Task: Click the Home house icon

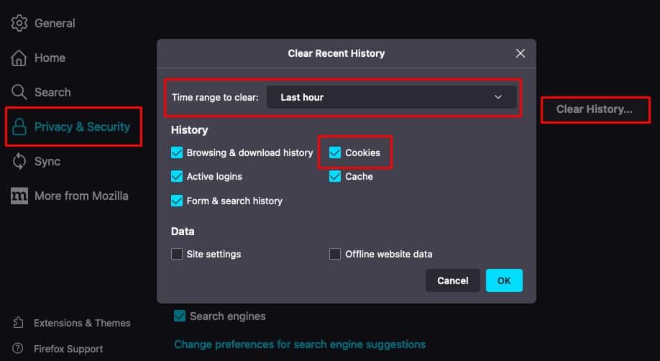Action: coord(19,58)
